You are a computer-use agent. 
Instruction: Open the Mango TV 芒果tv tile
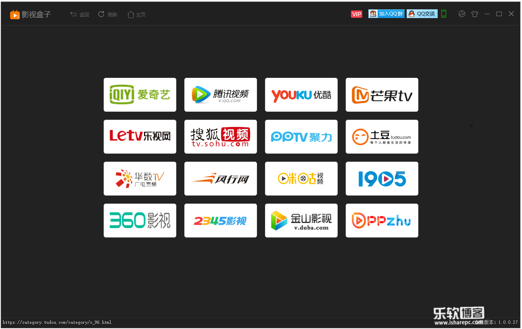click(x=382, y=95)
